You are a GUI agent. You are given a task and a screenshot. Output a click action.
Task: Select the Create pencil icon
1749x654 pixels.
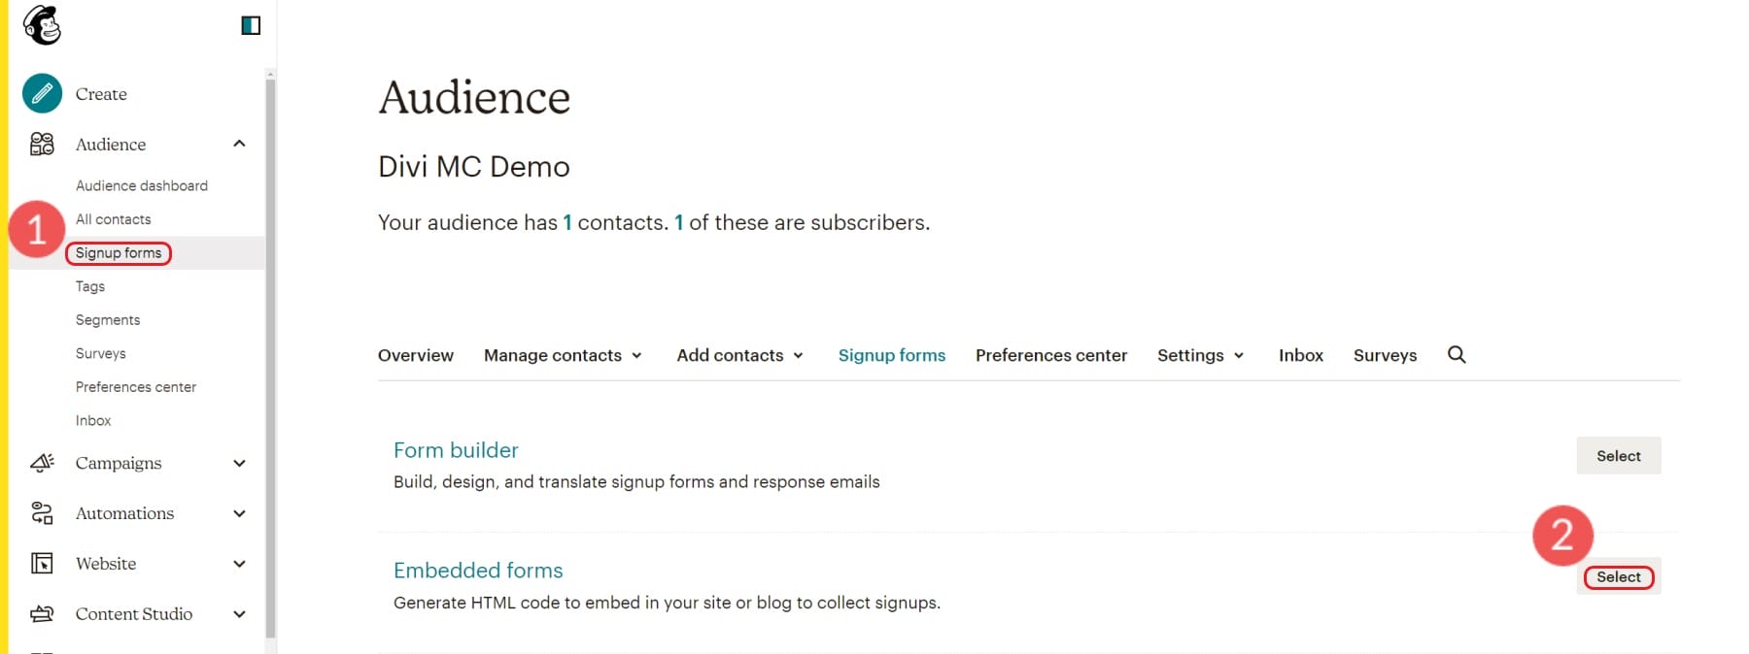[41, 93]
